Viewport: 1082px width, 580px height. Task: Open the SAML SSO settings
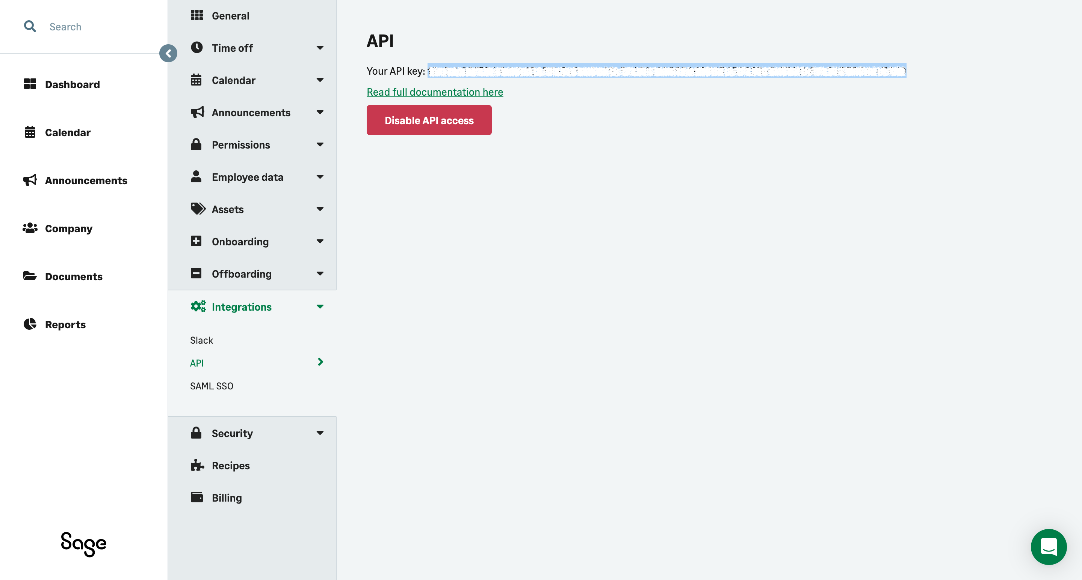(211, 385)
